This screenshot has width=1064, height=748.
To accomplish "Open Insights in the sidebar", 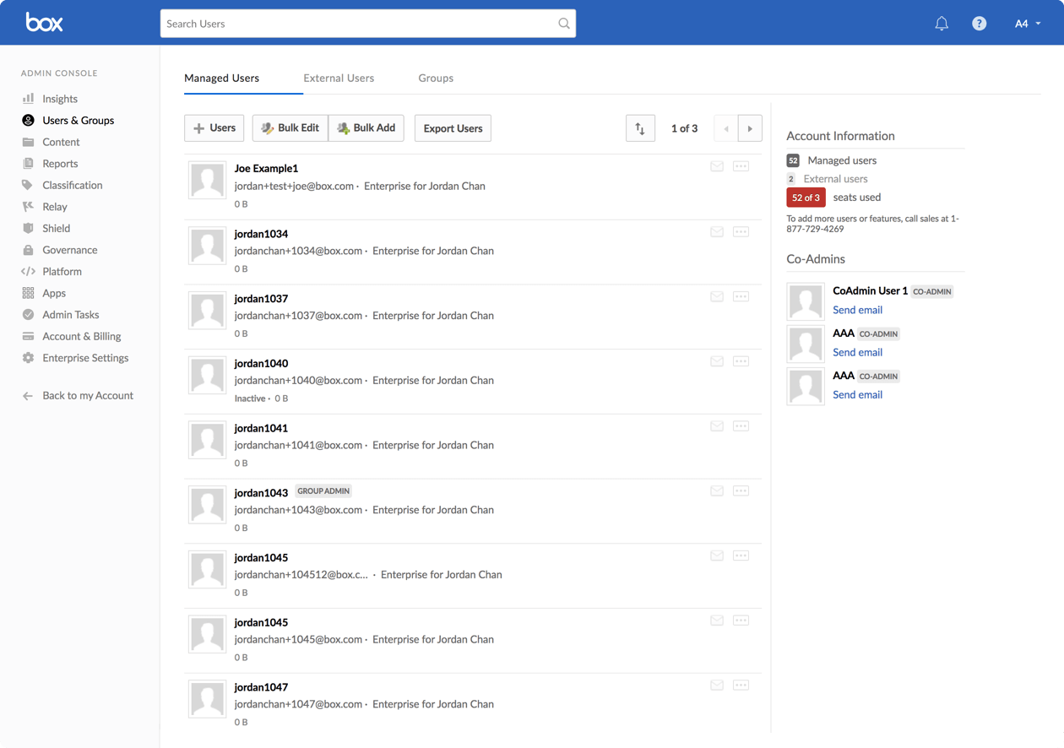I will 60,99.
